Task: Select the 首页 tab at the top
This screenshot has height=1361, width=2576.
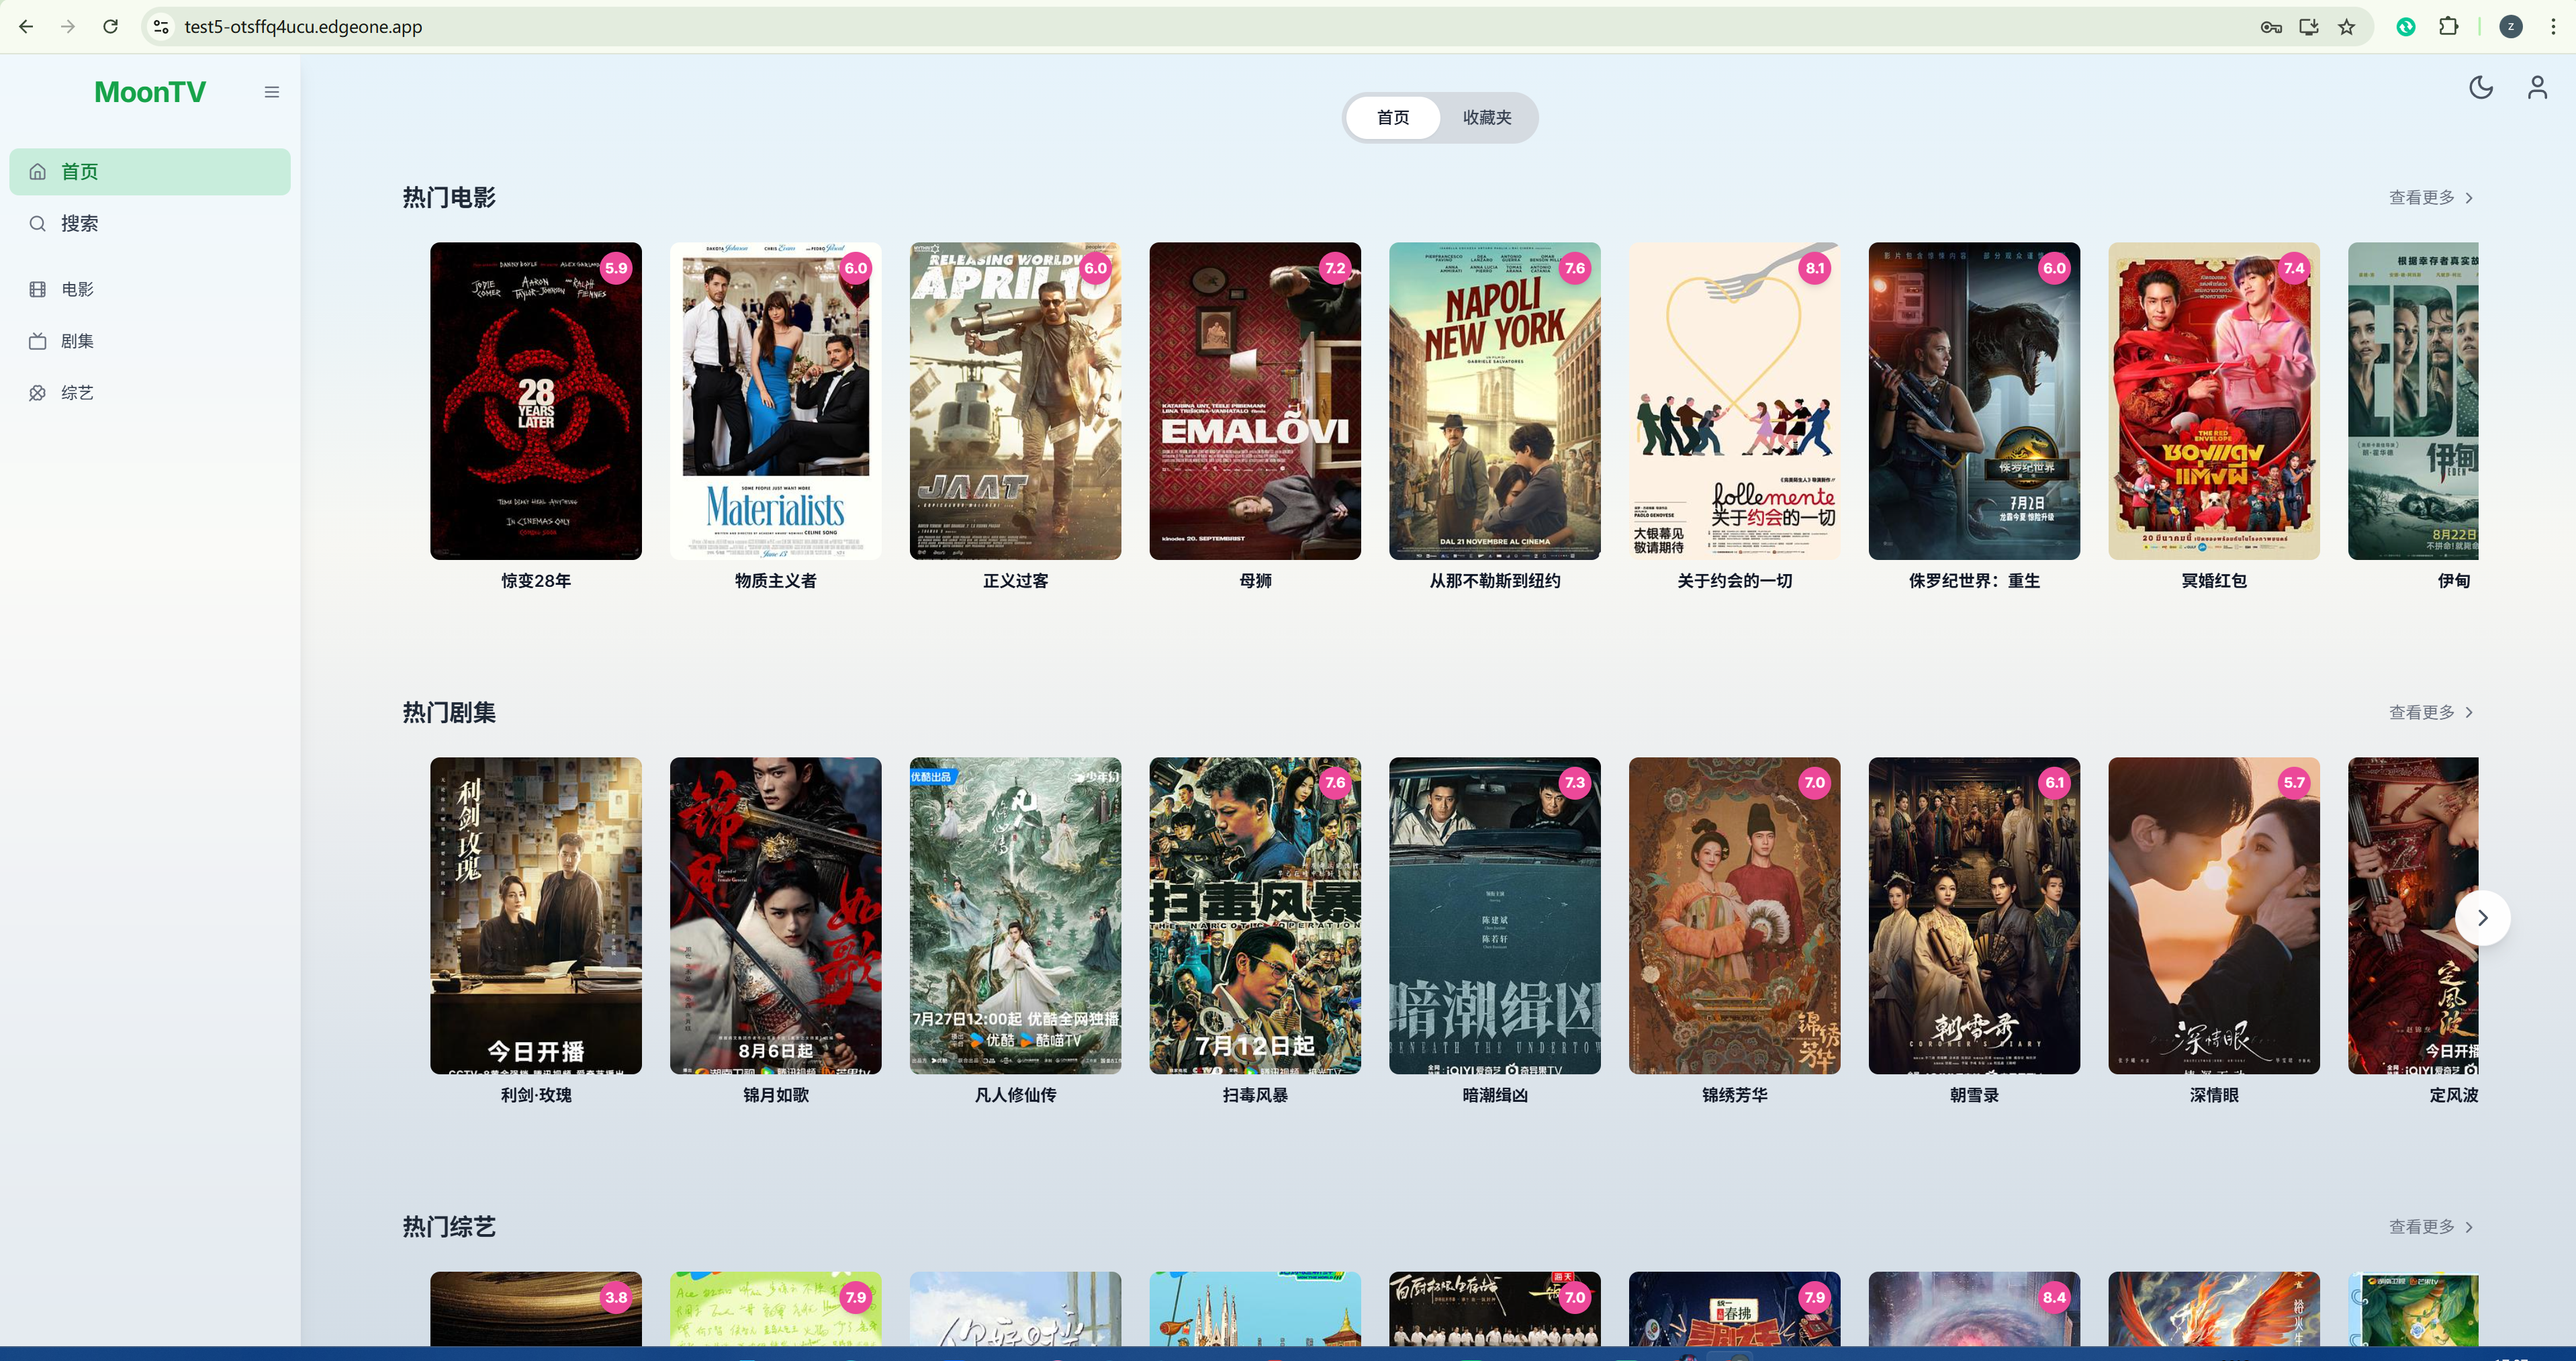Action: (1393, 118)
